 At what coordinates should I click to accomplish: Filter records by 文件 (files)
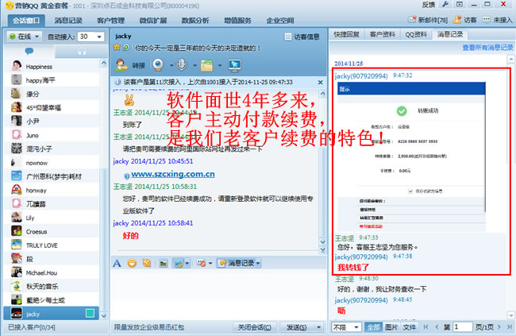coord(410,327)
